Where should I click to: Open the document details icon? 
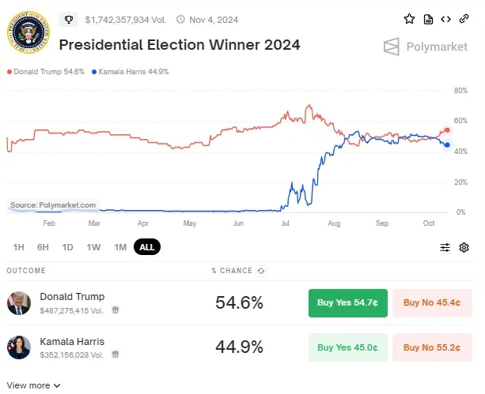[x=428, y=19]
